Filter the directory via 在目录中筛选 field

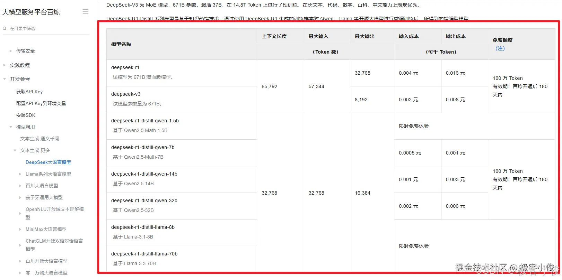tap(46, 29)
